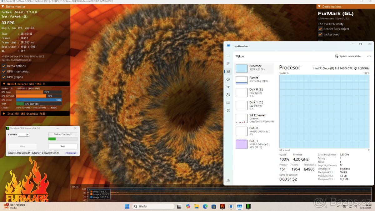Screen dimensions: 375x211
Task: Click the threads input field in CPU Burner
Action: 24,135
